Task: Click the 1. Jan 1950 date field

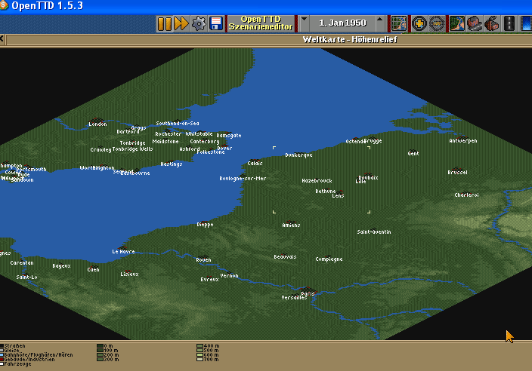Action: tap(342, 23)
